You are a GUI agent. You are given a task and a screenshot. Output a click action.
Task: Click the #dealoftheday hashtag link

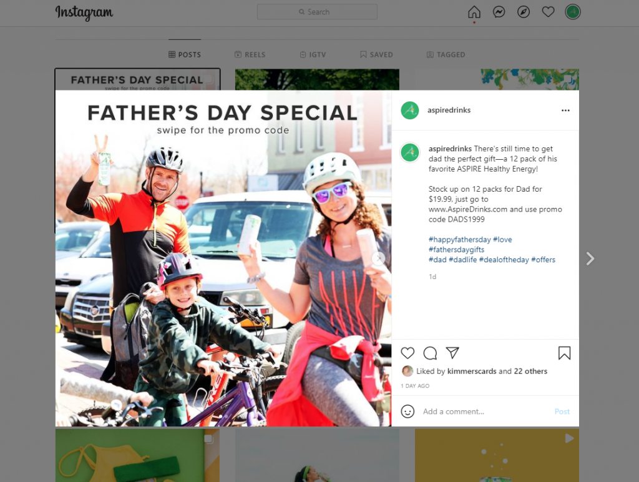point(504,260)
